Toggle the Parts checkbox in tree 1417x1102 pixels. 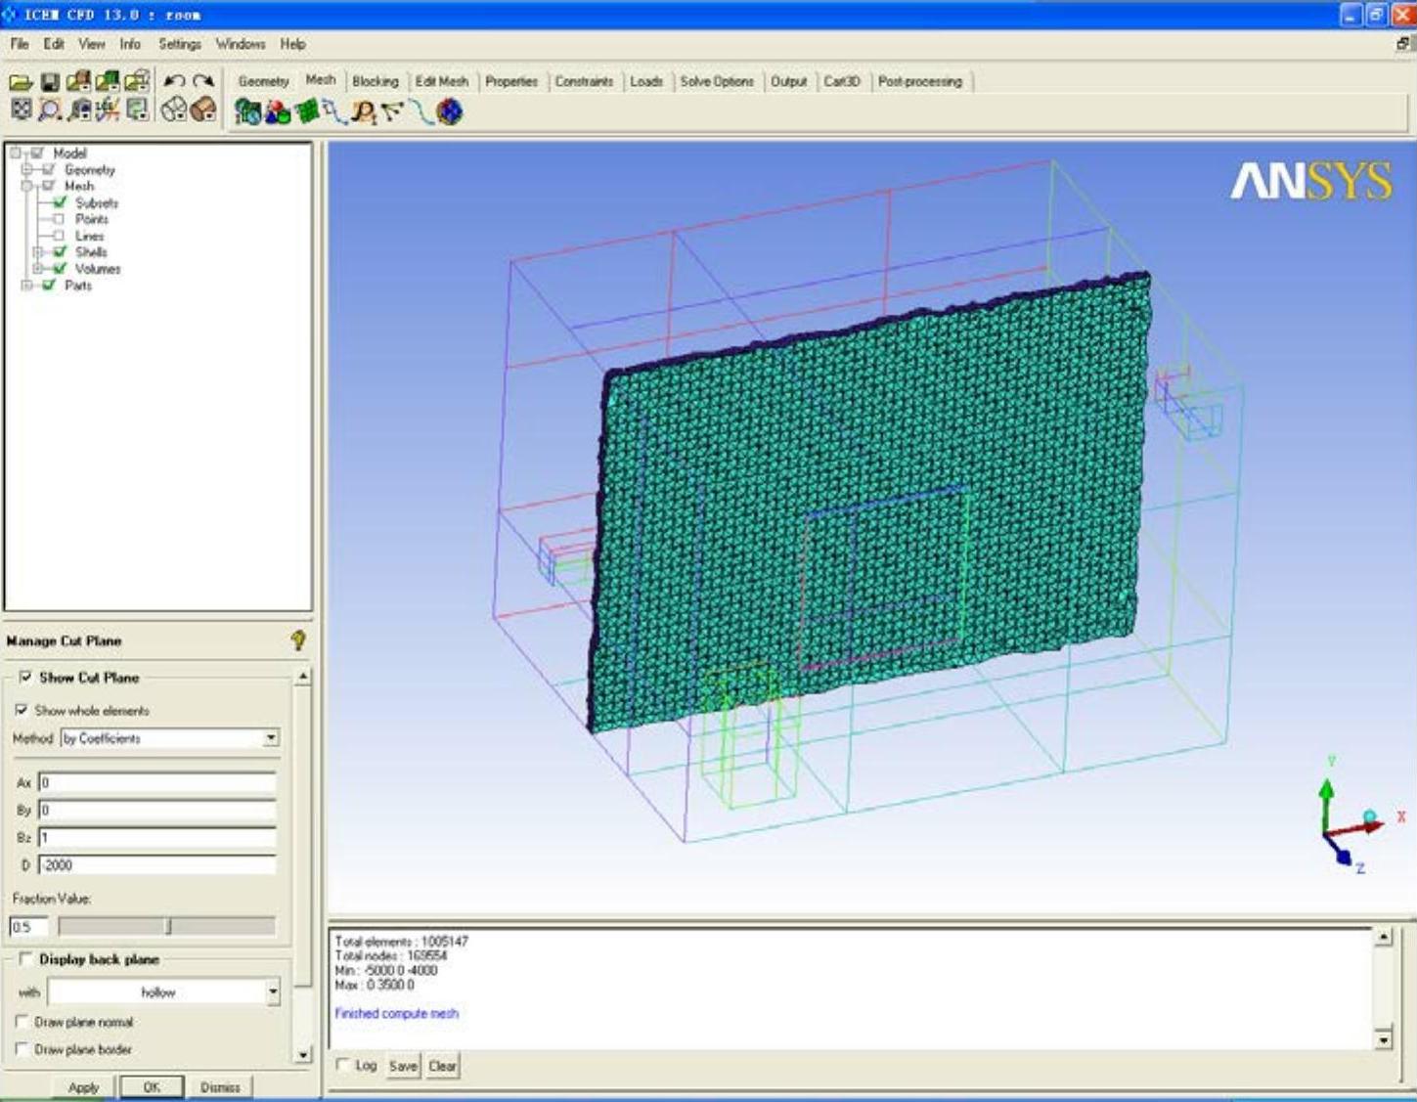click(x=48, y=285)
